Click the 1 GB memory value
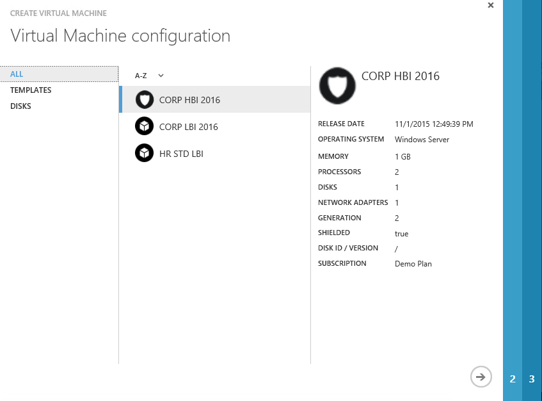Image resolution: width=542 pixels, height=401 pixels. pos(403,157)
